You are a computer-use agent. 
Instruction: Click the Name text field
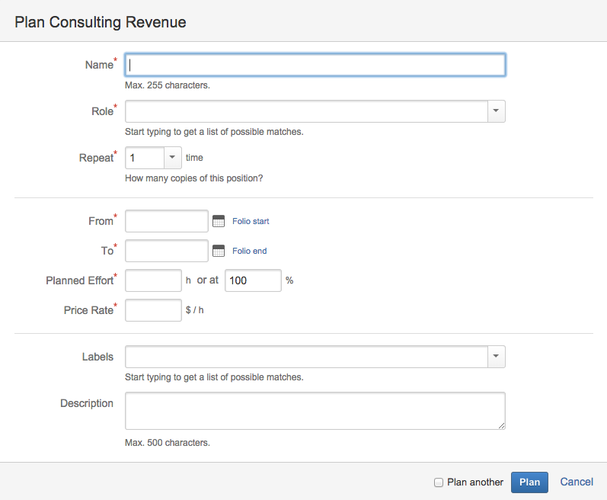(x=315, y=65)
